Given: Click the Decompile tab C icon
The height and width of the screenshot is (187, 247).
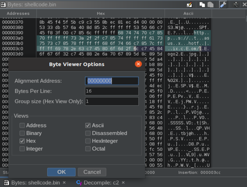Looking at the screenshot, I should 79,183.
